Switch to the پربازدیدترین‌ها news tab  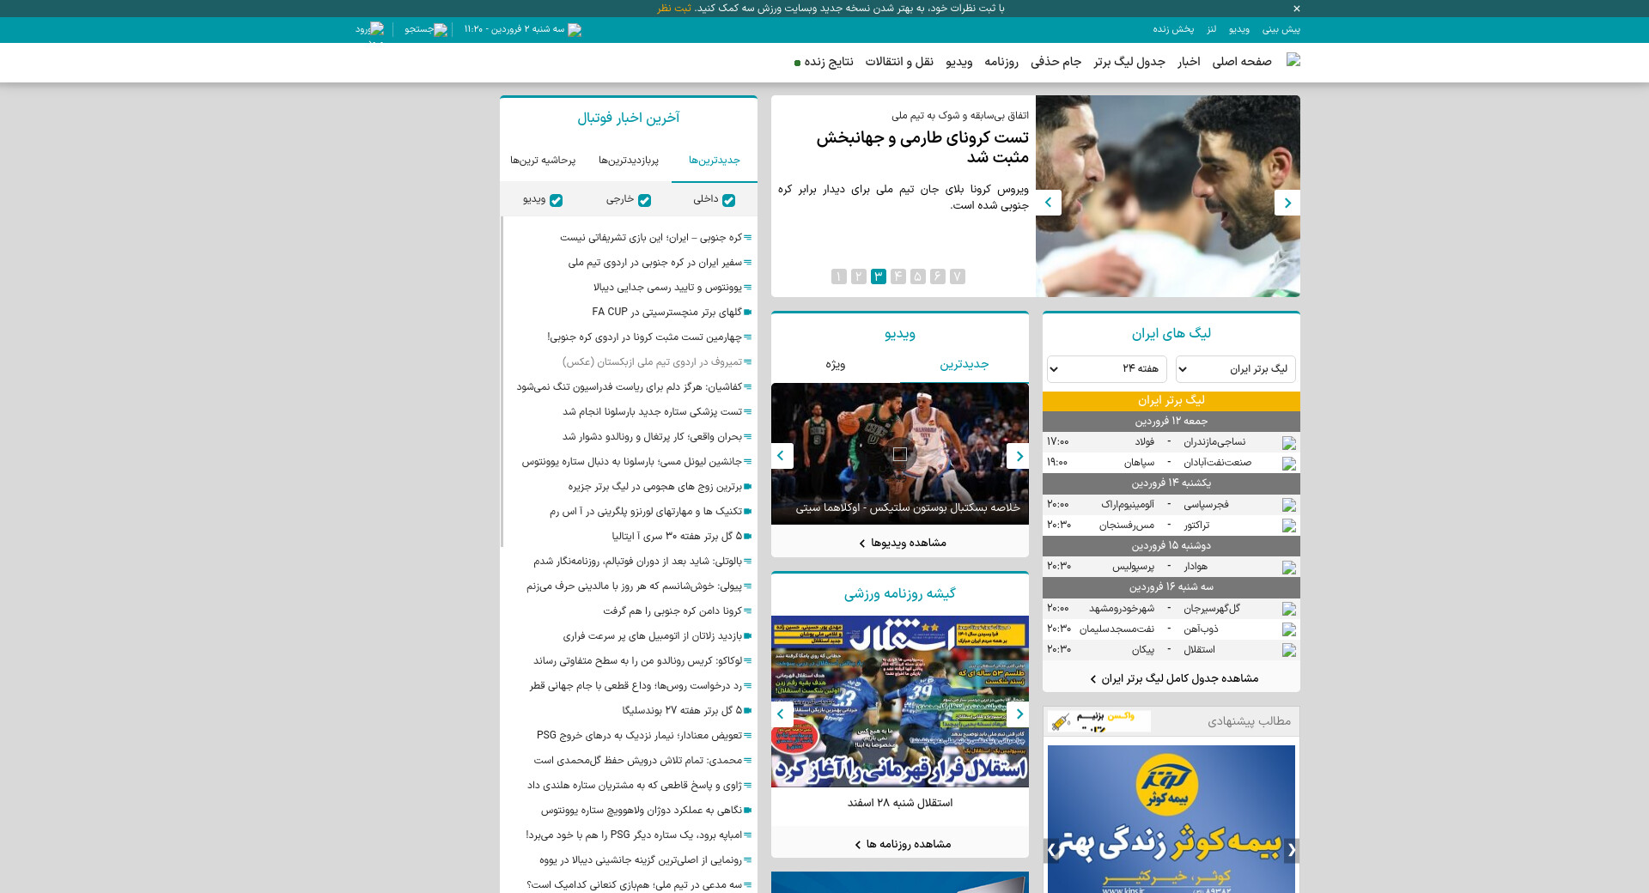(x=629, y=161)
